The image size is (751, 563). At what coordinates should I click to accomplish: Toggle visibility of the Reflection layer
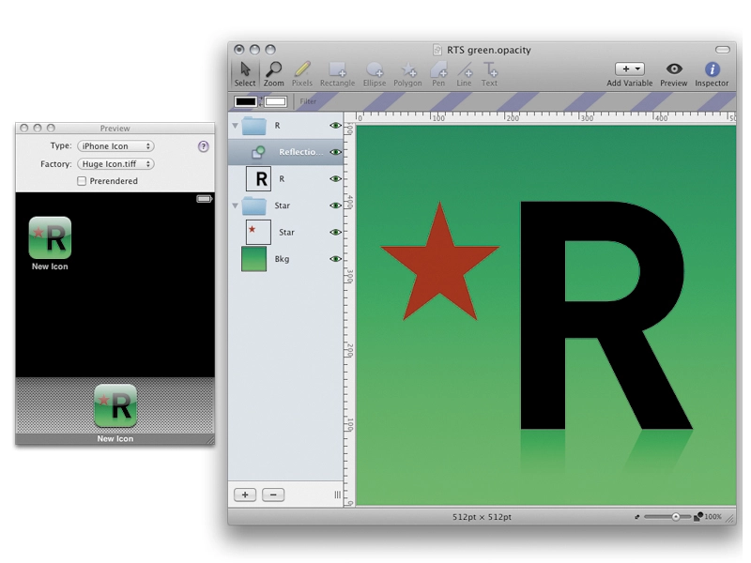coord(335,152)
